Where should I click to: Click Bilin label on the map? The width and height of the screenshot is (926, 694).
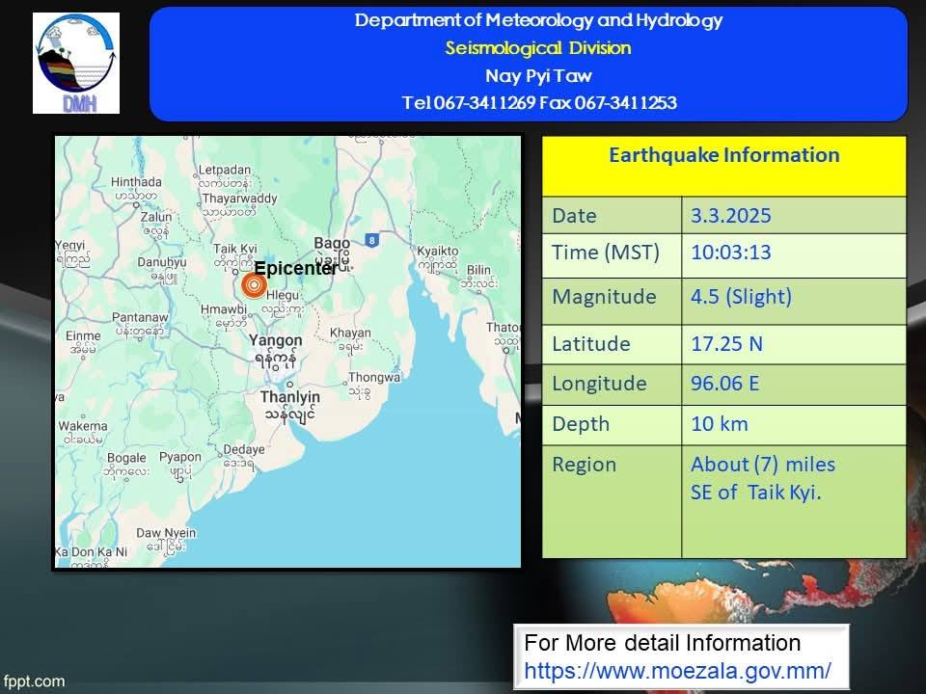tap(478, 270)
